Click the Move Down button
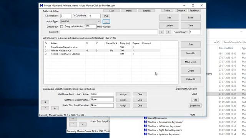This screenshot has width=246, height=138. point(191,62)
